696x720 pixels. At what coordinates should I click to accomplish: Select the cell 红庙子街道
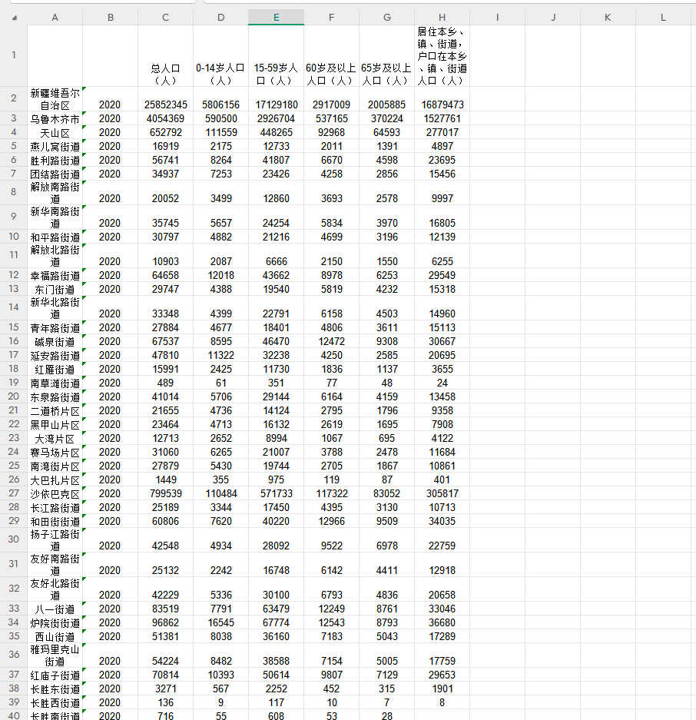click(55, 675)
